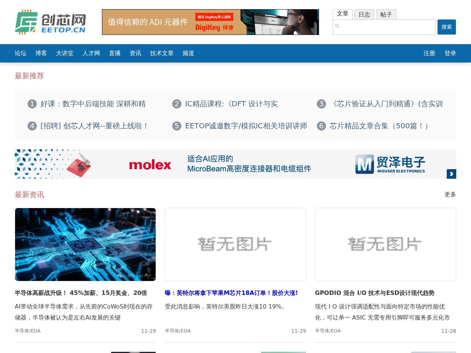This screenshot has width=471, height=353.
Task: Click the 更多 link next to 最新资讯
Action: pyautogui.click(x=450, y=195)
